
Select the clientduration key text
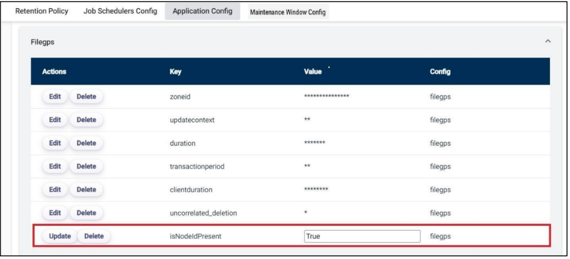(191, 190)
